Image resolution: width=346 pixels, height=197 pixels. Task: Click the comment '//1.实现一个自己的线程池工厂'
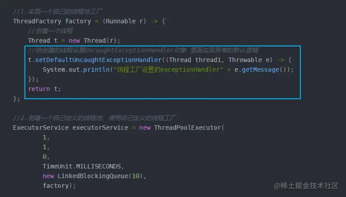point(58,11)
